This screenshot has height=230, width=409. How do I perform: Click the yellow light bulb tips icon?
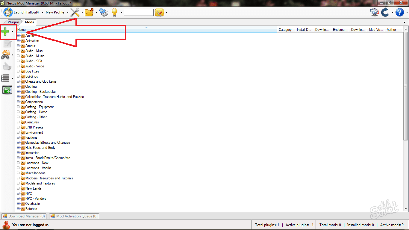[115, 12]
